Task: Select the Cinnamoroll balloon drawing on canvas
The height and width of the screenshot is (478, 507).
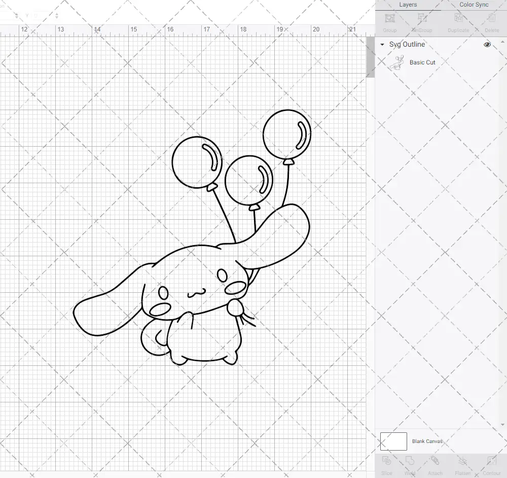Action: pyautogui.click(x=192, y=237)
